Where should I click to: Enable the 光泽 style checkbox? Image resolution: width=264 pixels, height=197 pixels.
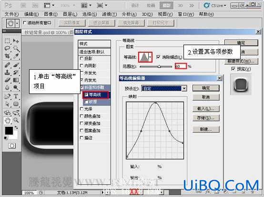click(x=81, y=109)
